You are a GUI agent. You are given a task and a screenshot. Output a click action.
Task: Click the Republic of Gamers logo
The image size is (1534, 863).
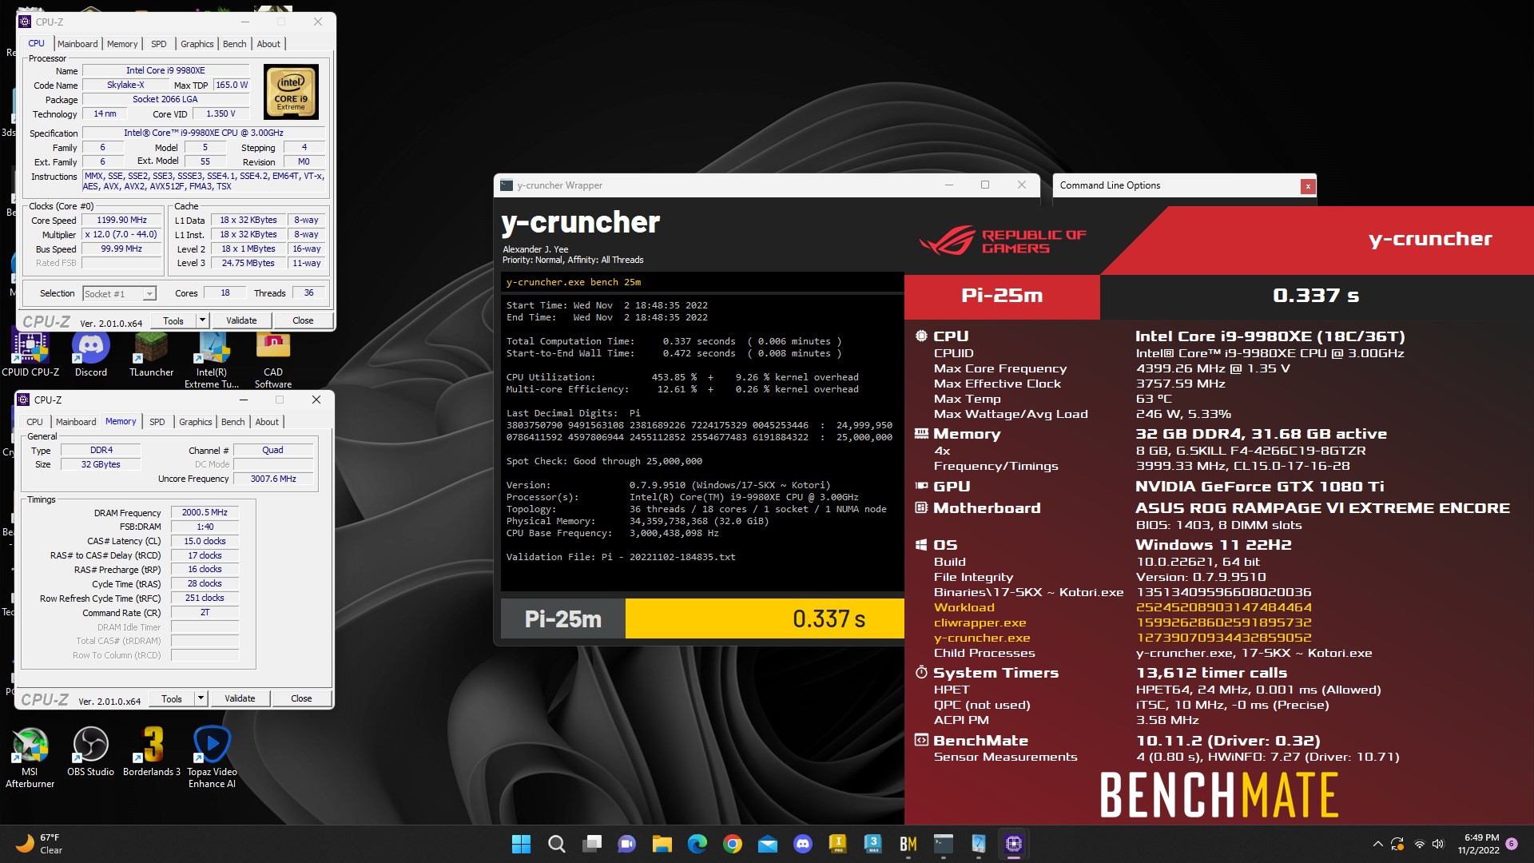(1002, 241)
